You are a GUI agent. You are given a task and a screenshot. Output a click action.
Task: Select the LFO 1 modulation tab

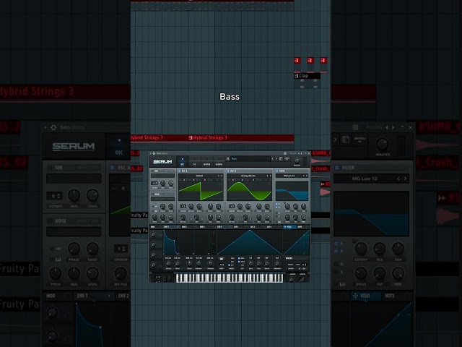225,227
